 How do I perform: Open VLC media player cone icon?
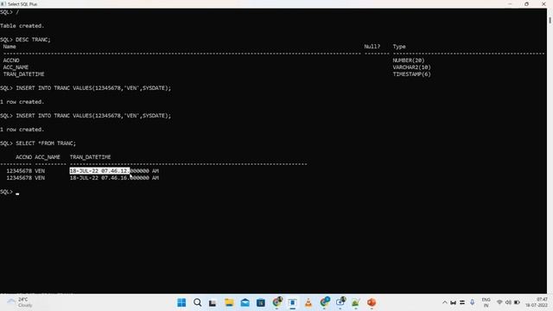click(308, 302)
